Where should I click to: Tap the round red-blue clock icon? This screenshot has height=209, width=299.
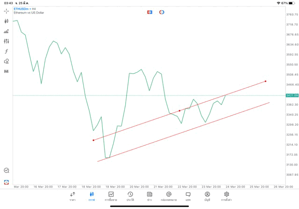coord(162,12)
